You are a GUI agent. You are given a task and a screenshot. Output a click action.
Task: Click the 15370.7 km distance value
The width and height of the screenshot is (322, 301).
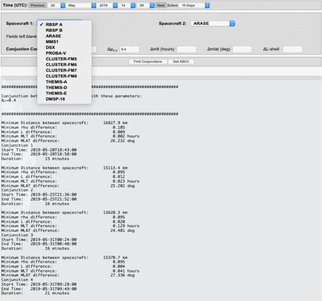coord(115,258)
